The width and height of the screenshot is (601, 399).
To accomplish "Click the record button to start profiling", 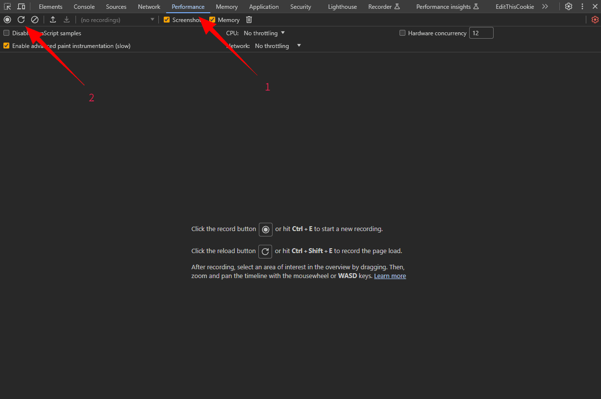I will click(x=7, y=20).
